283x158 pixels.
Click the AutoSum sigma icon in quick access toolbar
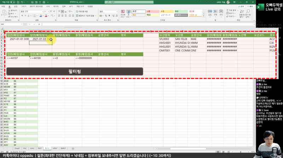click(40, 2)
